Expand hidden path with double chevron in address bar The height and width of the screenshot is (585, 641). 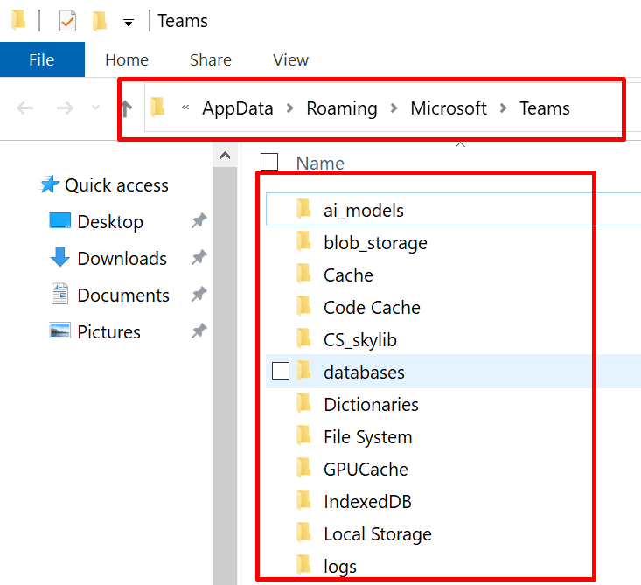(x=185, y=108)
